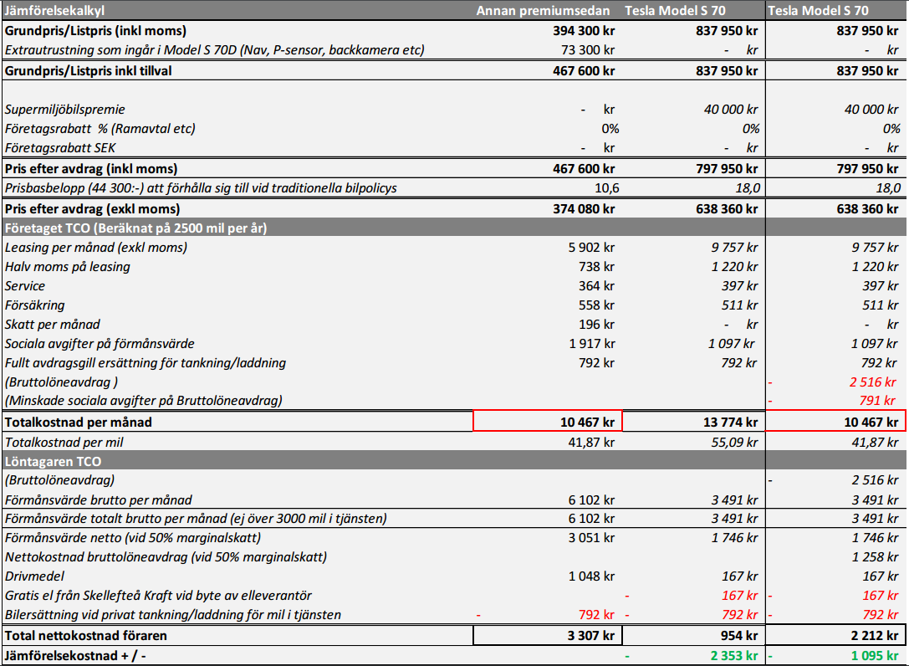The image size is (909, 666).
Task: Click the 'Nettokostnad bruttolöneavdrag' row label
Action: pos(166,557)
